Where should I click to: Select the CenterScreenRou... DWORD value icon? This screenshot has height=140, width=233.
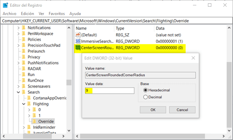pyautogui.click(x=78, y=48)
